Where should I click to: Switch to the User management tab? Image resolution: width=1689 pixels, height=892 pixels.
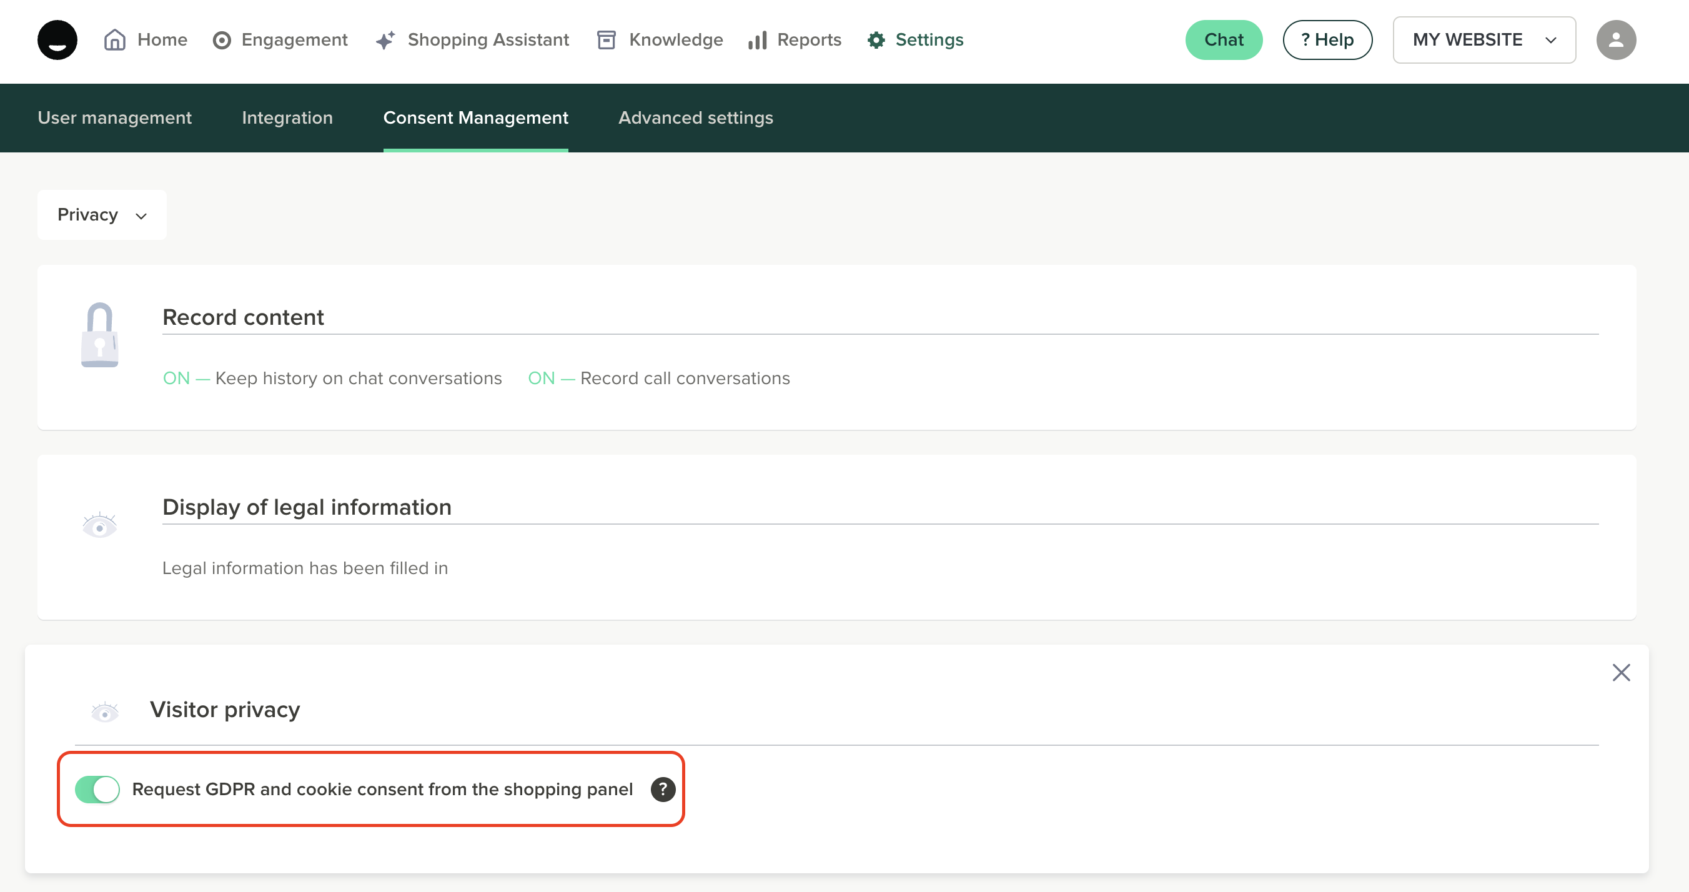pos(115,118)
